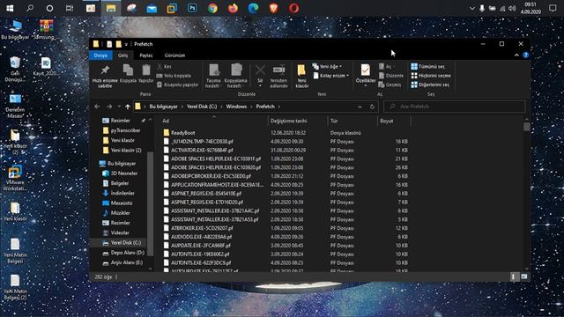Viewport: 564px width, 317px height.
Task: Click Hiçbirini seçme
Action: coord(431,76)
